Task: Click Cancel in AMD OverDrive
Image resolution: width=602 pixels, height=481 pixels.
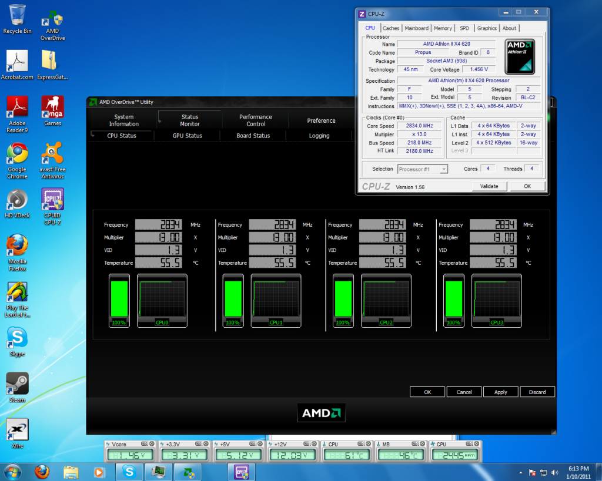Action: point(464,392)
